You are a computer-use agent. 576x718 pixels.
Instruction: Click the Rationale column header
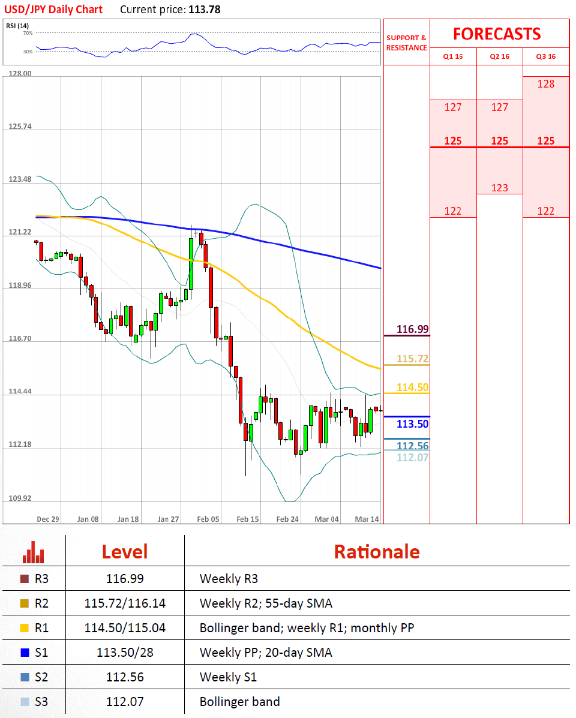[377, 552]
